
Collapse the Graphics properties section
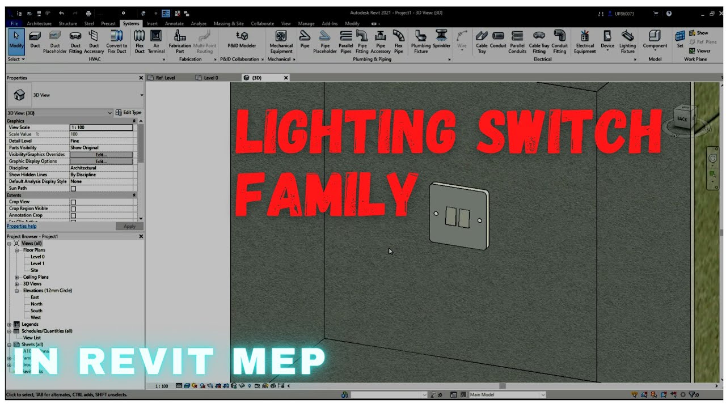(134, 121)
